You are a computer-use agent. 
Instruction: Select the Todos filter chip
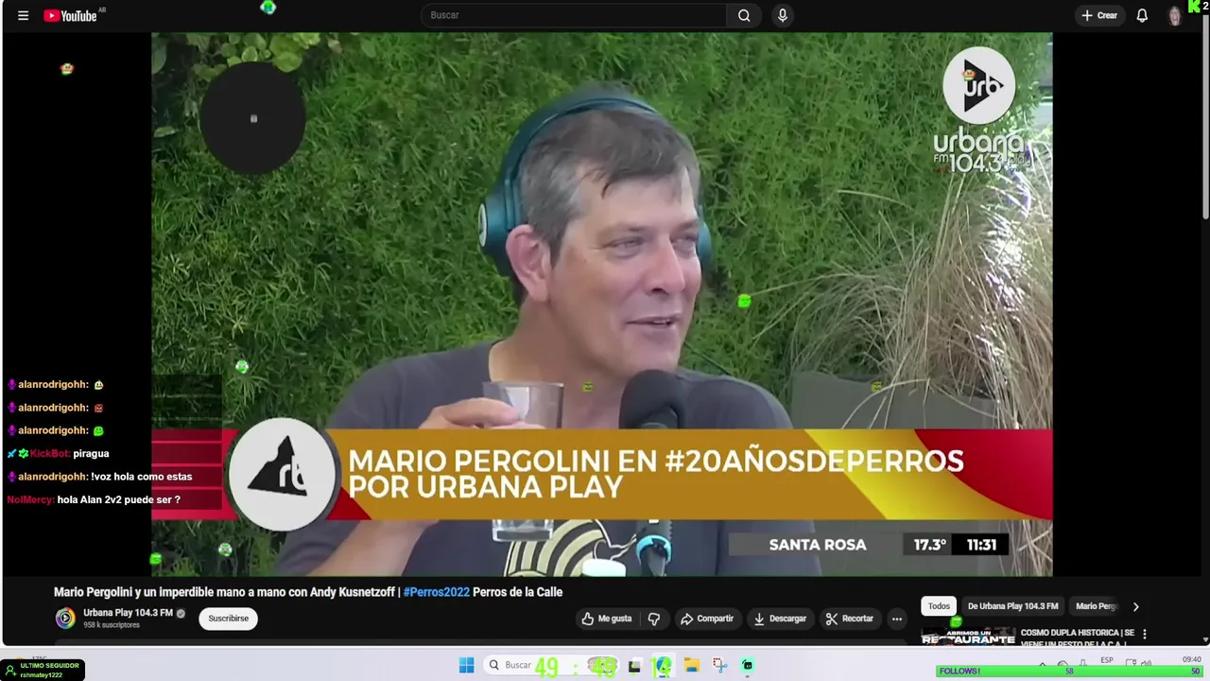[939, 606]
